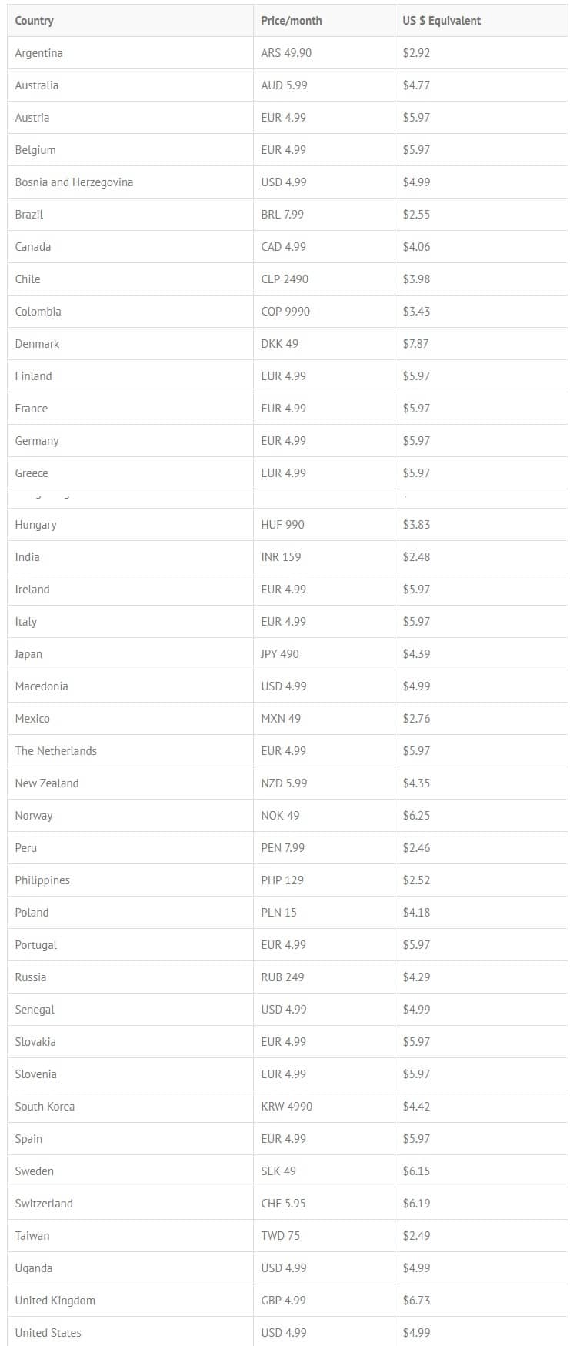
Task: Click the KRW 4990 price cell
Action: [x=324, y=1107]
